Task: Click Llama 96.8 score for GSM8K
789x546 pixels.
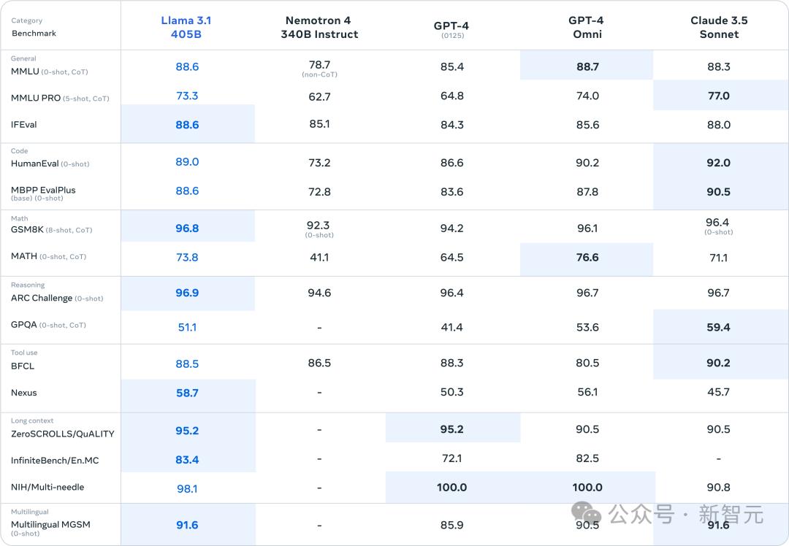Action: pyautogui.click(x=187, y=228)
